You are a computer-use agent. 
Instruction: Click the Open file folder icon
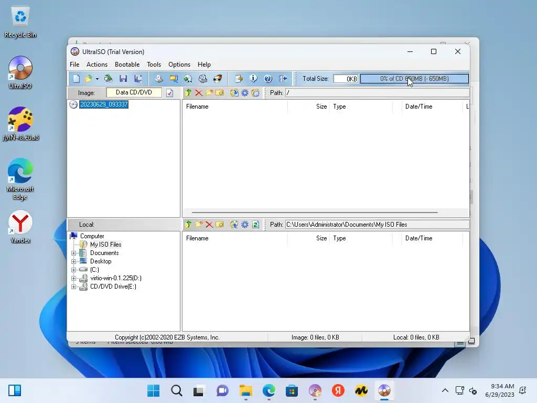[88, 79]
